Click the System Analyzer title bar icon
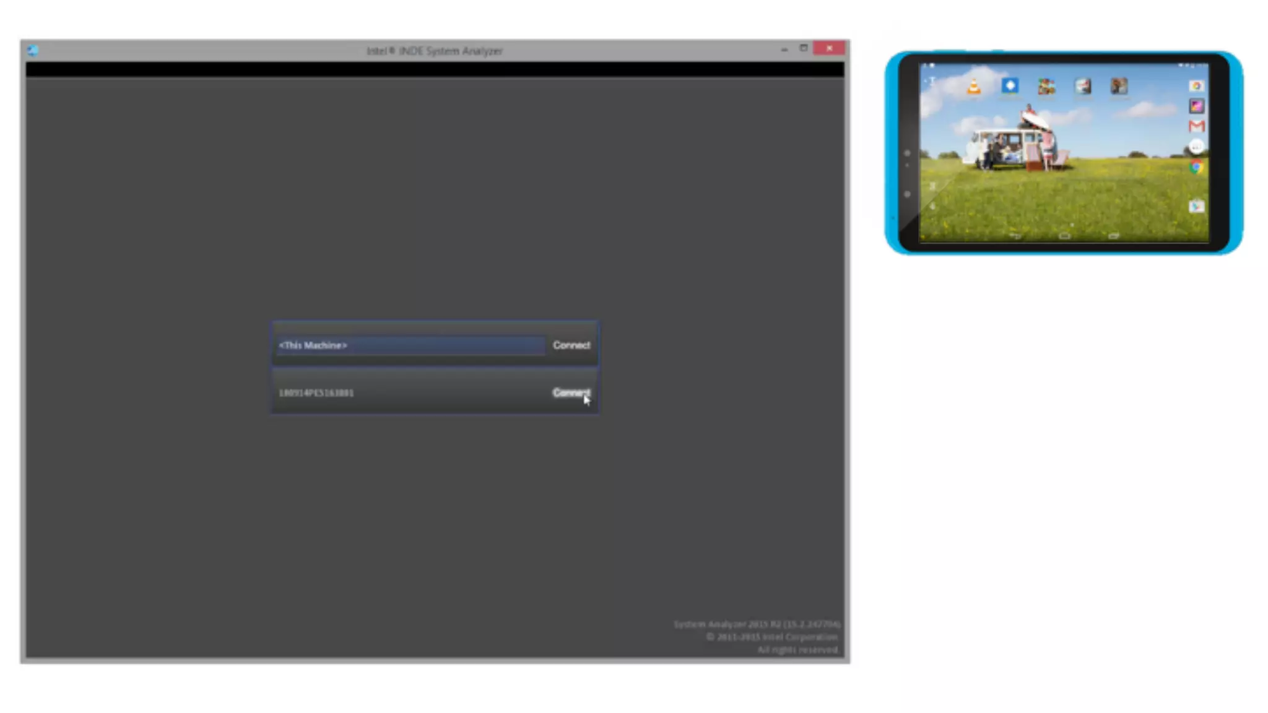 pyautogui.click(x=33, y=51)
